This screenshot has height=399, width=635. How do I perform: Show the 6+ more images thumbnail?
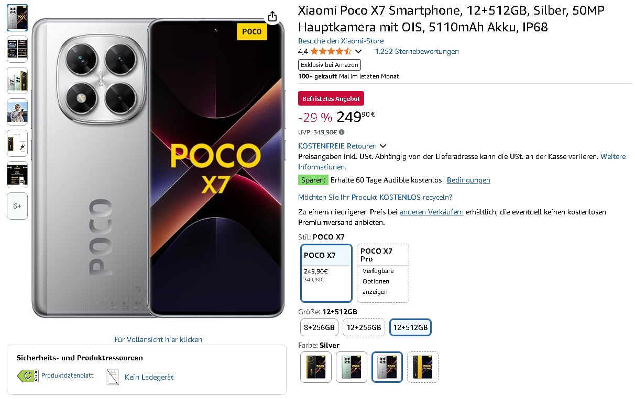tap(17, 206)
